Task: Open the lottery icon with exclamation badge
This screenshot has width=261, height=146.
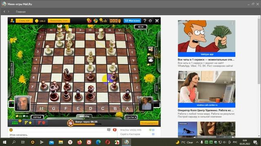Action: tap(103, 21)
